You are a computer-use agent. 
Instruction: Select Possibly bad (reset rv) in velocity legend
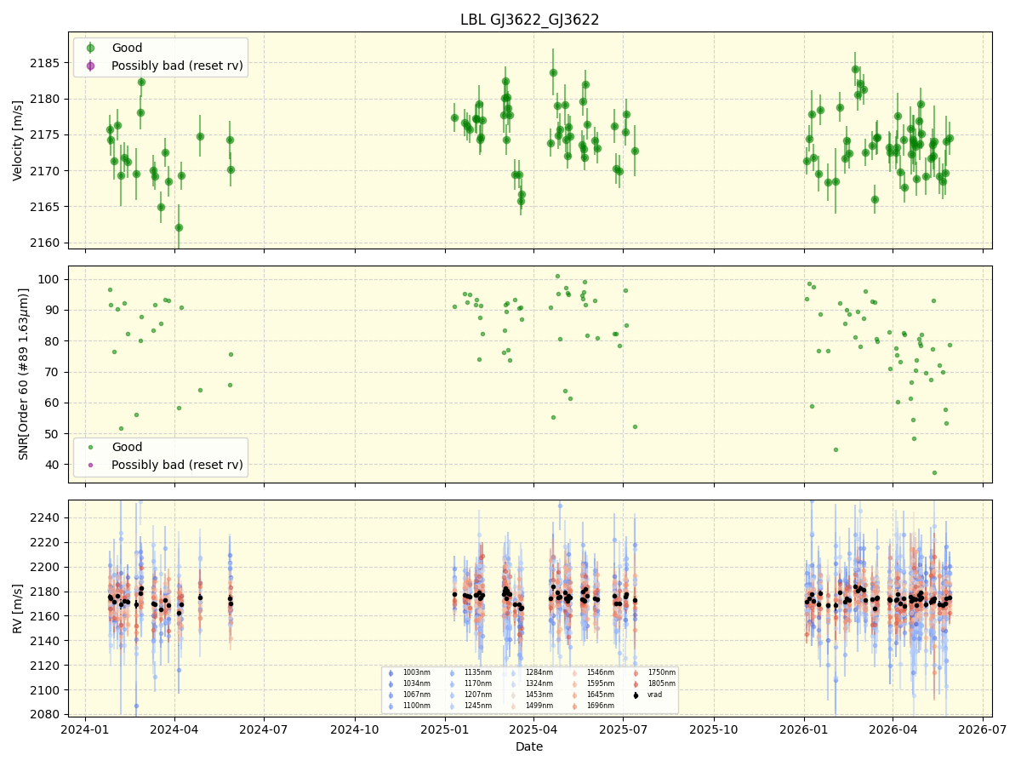[177, 66]
